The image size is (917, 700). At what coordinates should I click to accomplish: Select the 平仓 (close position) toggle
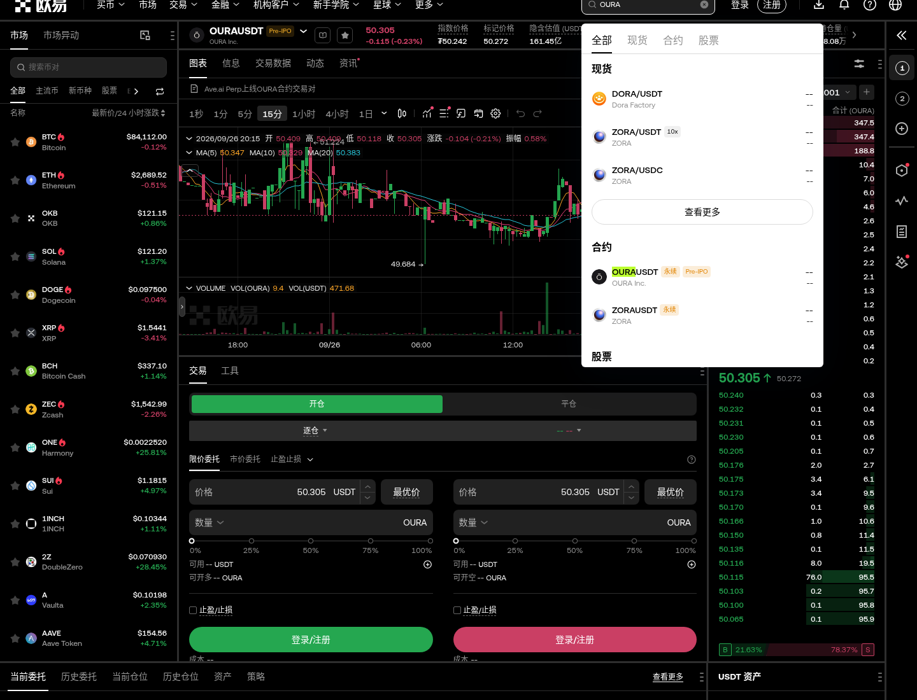569,404
